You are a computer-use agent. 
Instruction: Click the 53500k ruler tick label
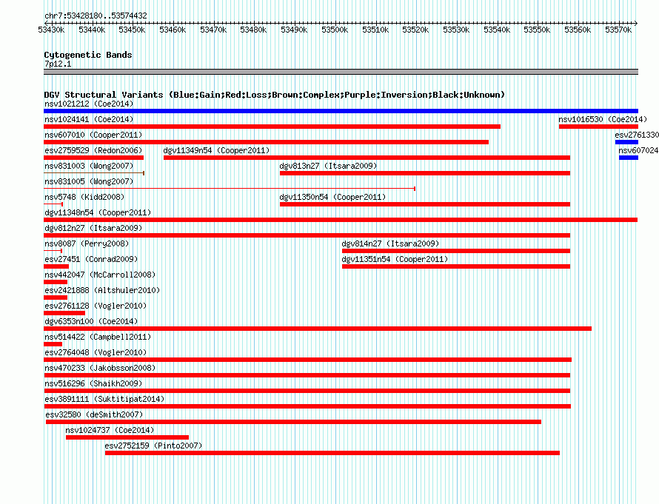335,30
